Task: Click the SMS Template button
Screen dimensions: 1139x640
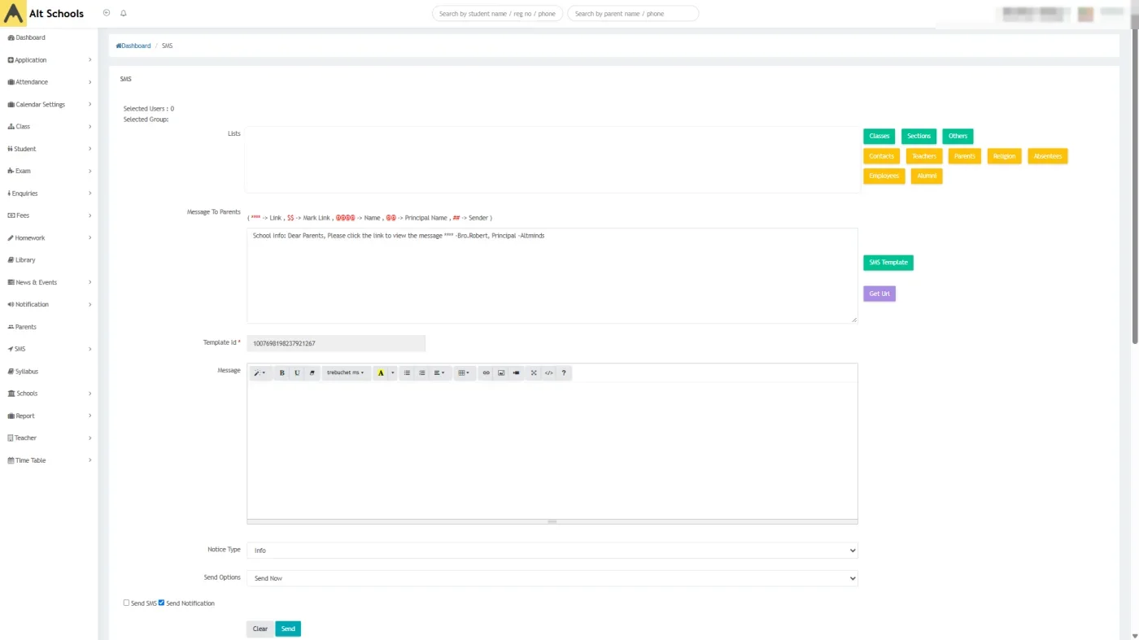Action: click(x=888, y=263)
